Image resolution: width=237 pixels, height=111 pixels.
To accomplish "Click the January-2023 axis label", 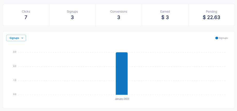I will coord(122,99).
